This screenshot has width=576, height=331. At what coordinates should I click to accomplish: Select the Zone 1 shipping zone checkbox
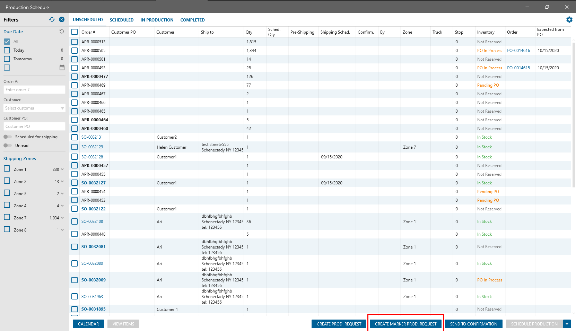[x=7, y=169]
